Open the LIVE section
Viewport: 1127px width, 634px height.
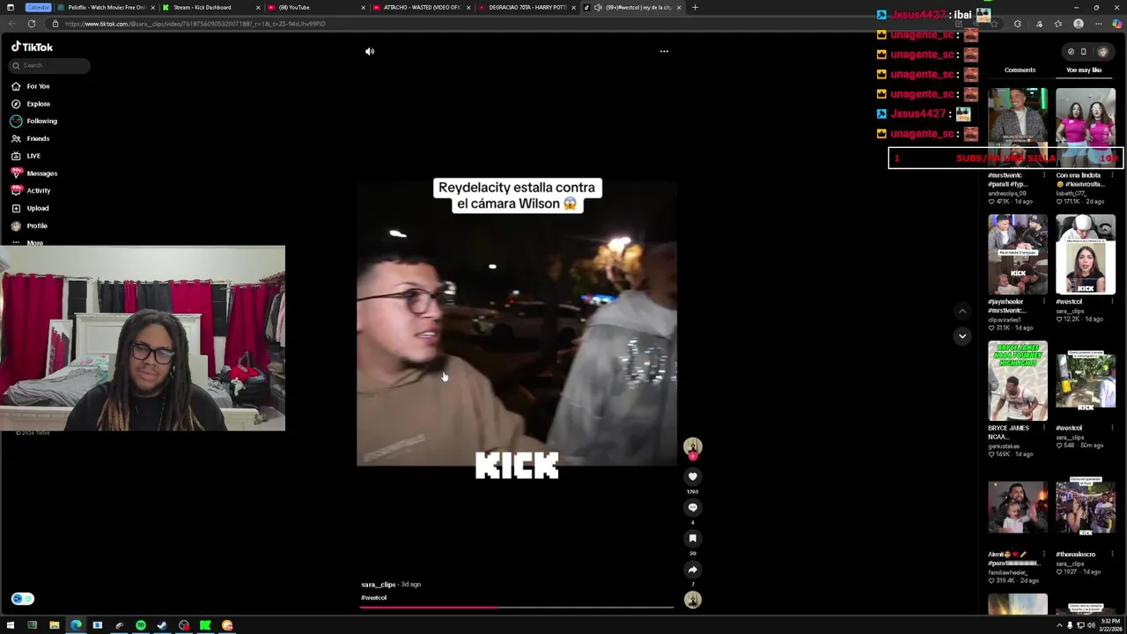[x=26, y=156]
